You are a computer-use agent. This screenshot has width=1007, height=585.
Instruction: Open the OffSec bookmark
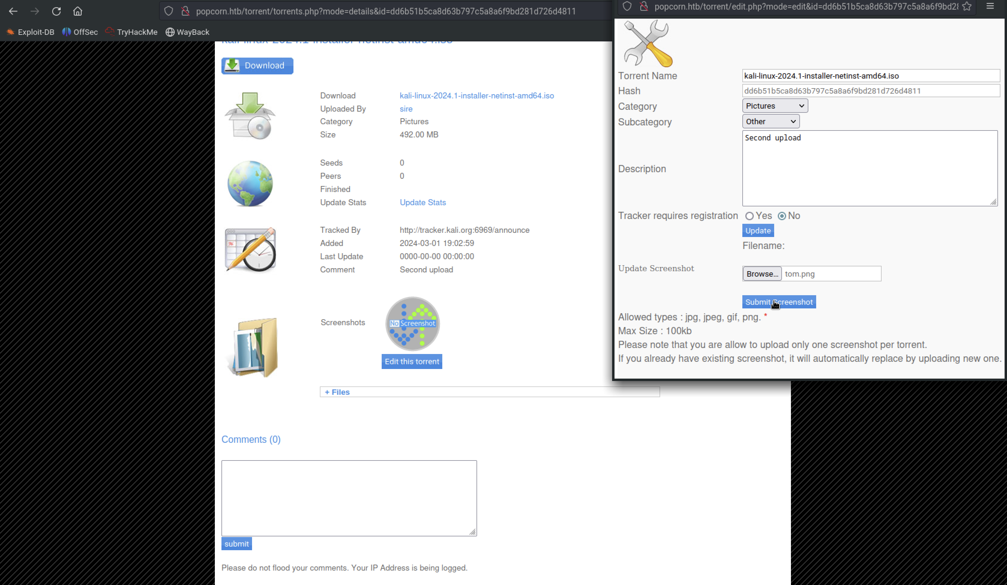tap(80, 32)
